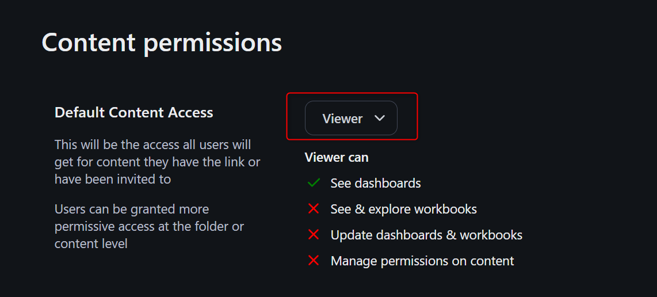Click the red X beside Manage permissions on content
Image resolution: width=657 pixels, height=297 pixels.
314,261
